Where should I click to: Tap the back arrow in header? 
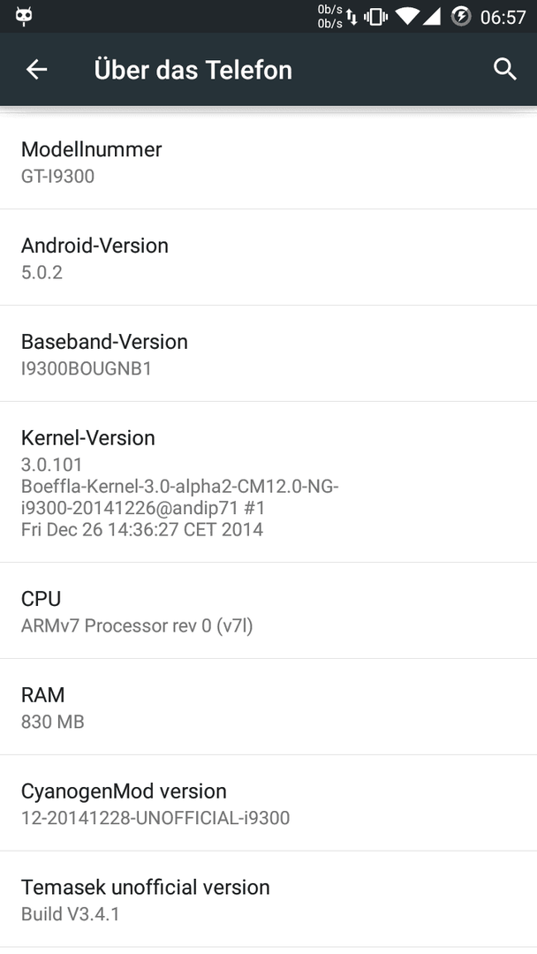(x=36, y=70)
